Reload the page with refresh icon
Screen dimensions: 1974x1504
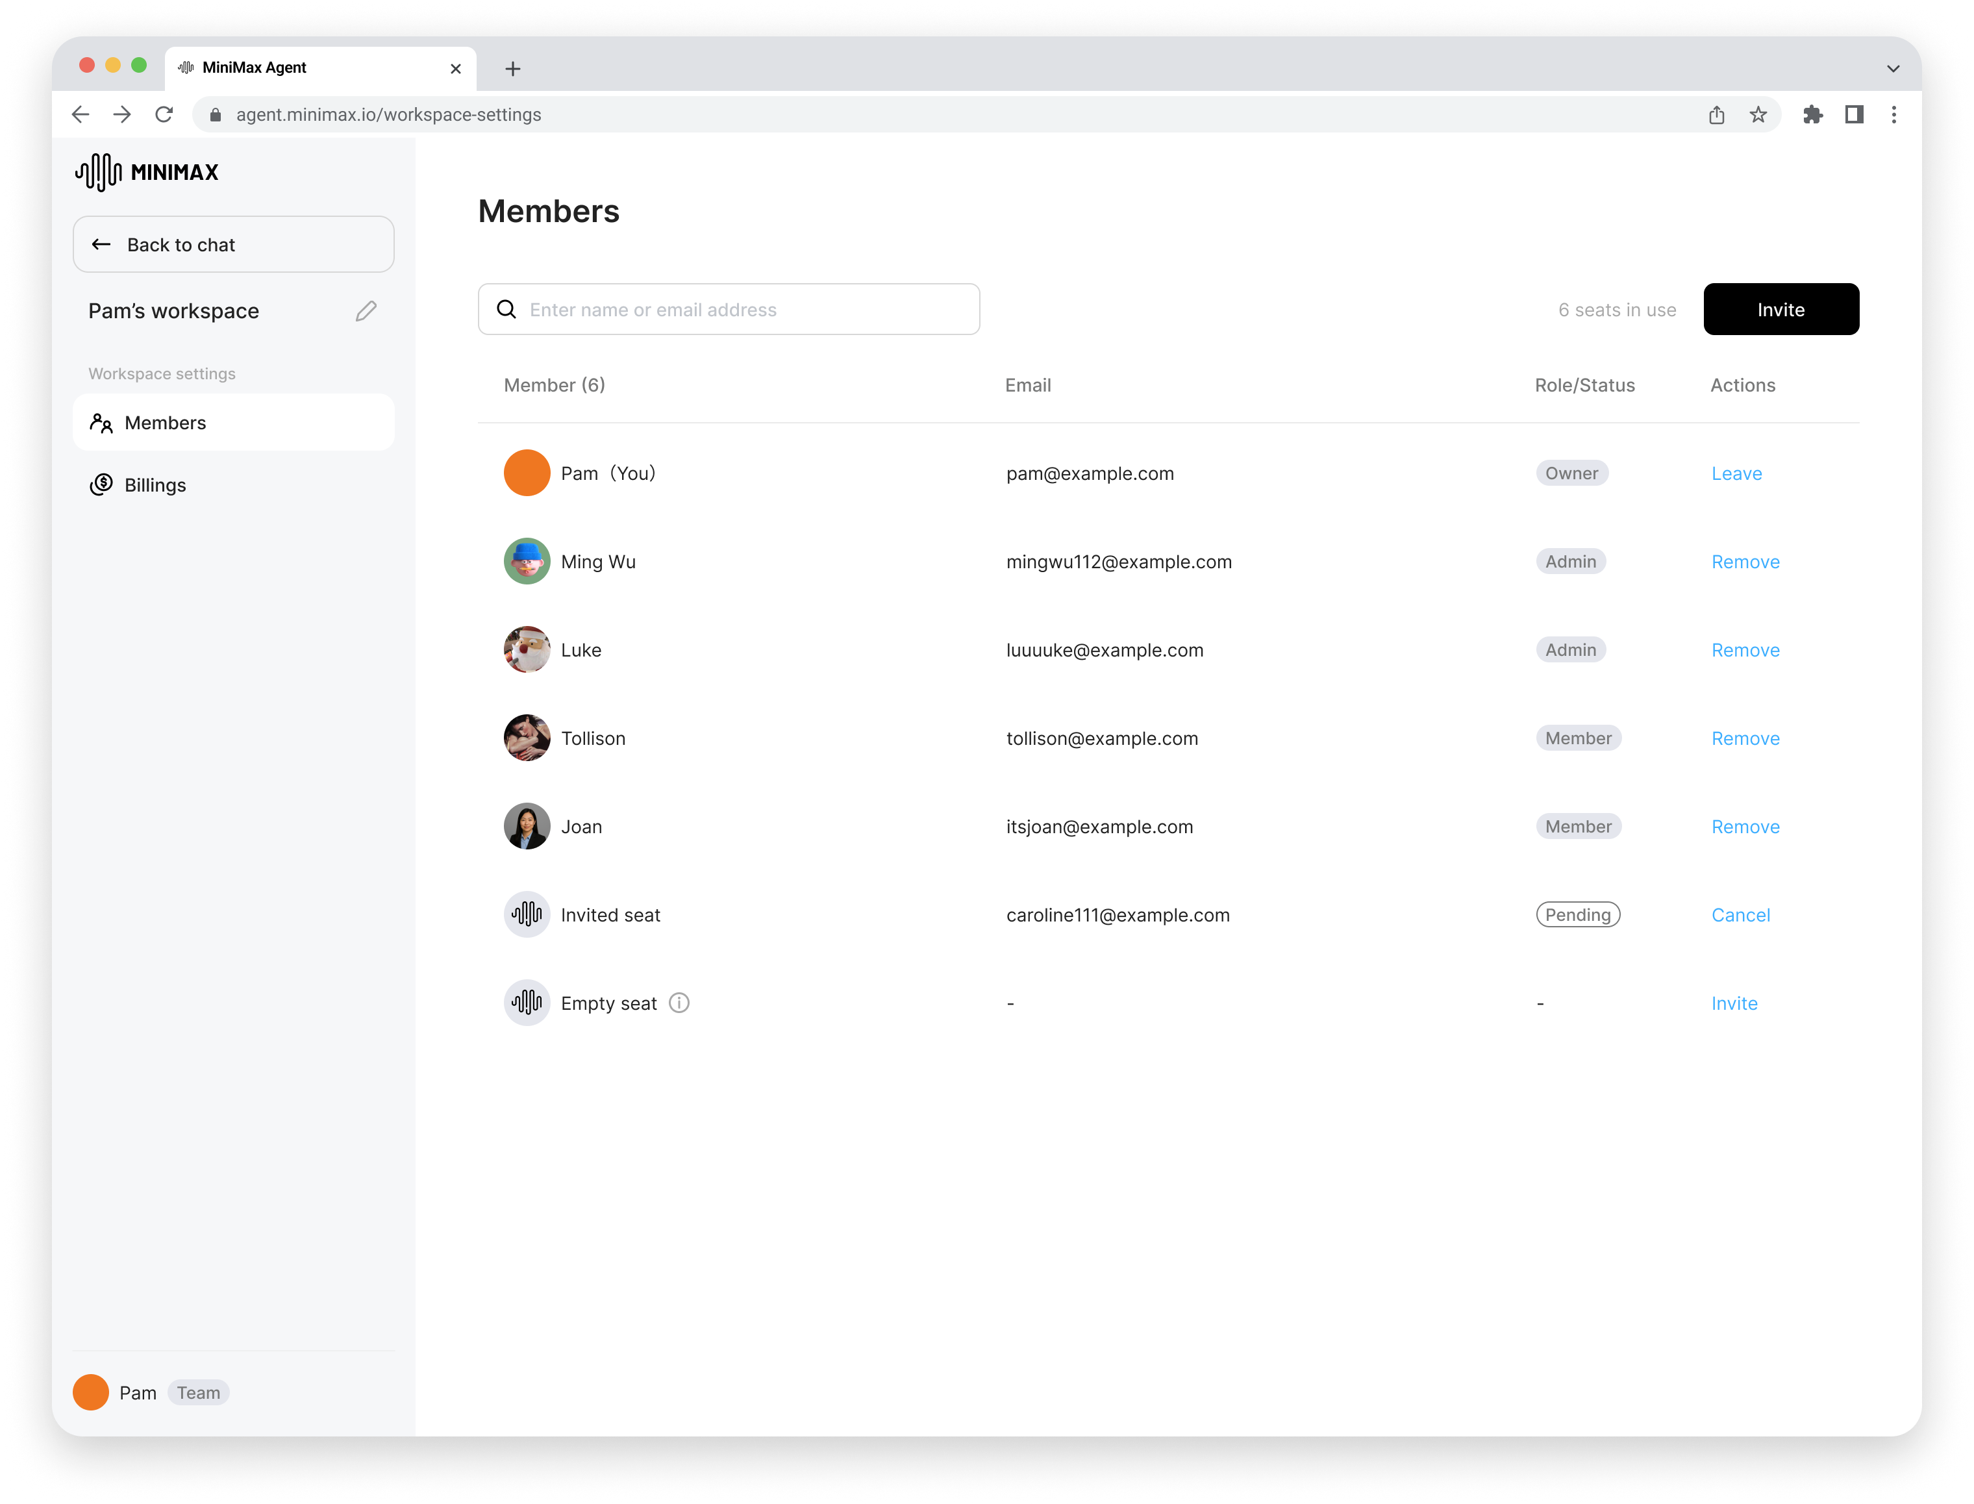164,114
